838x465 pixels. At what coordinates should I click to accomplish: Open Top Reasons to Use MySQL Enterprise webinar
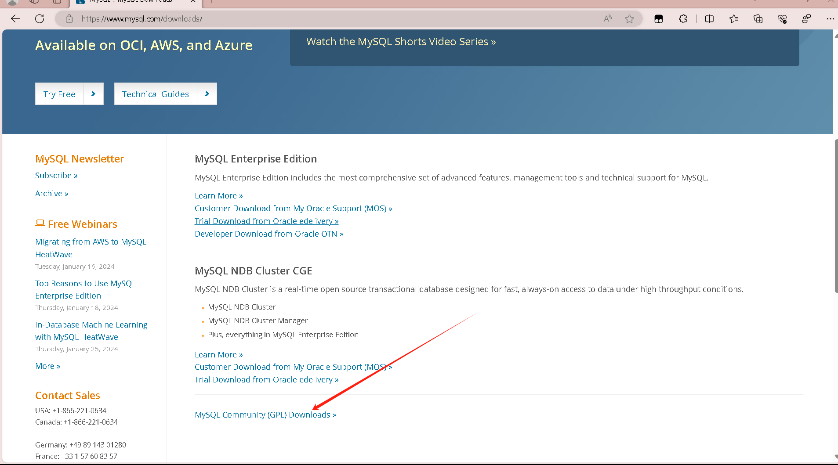[x=86, y=289]
